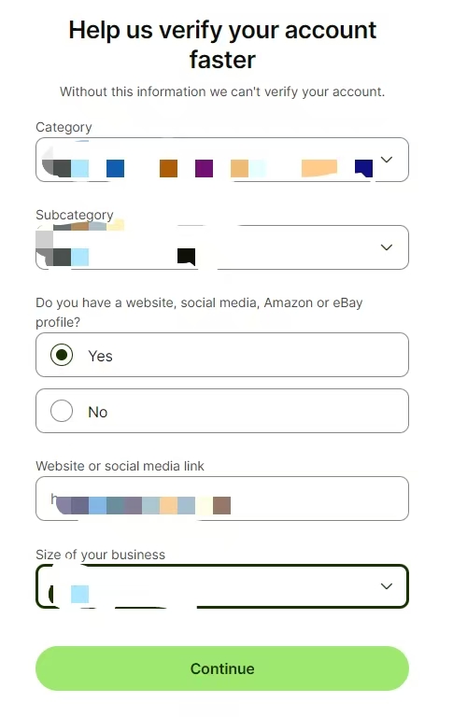Choose the No option box
This screenshot has height=717, width=453.
[x=222, y=411]
